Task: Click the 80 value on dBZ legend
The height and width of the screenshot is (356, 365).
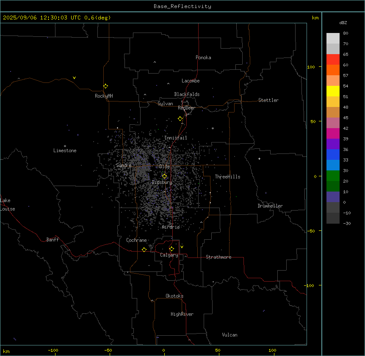Action: [x=346, y=33]
